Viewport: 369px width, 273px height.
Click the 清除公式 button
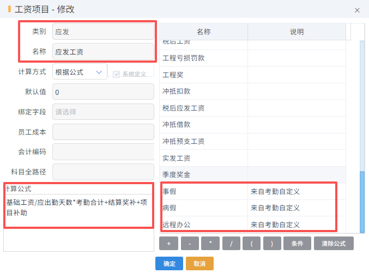pos(334,244)
